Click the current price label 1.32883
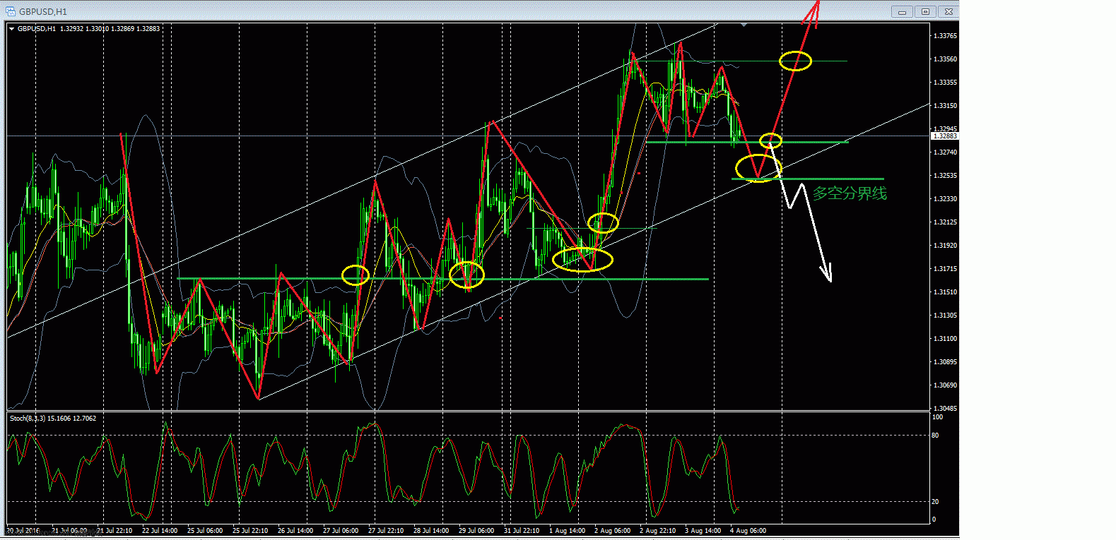The image size is (1116, 540). pos(945,136)
